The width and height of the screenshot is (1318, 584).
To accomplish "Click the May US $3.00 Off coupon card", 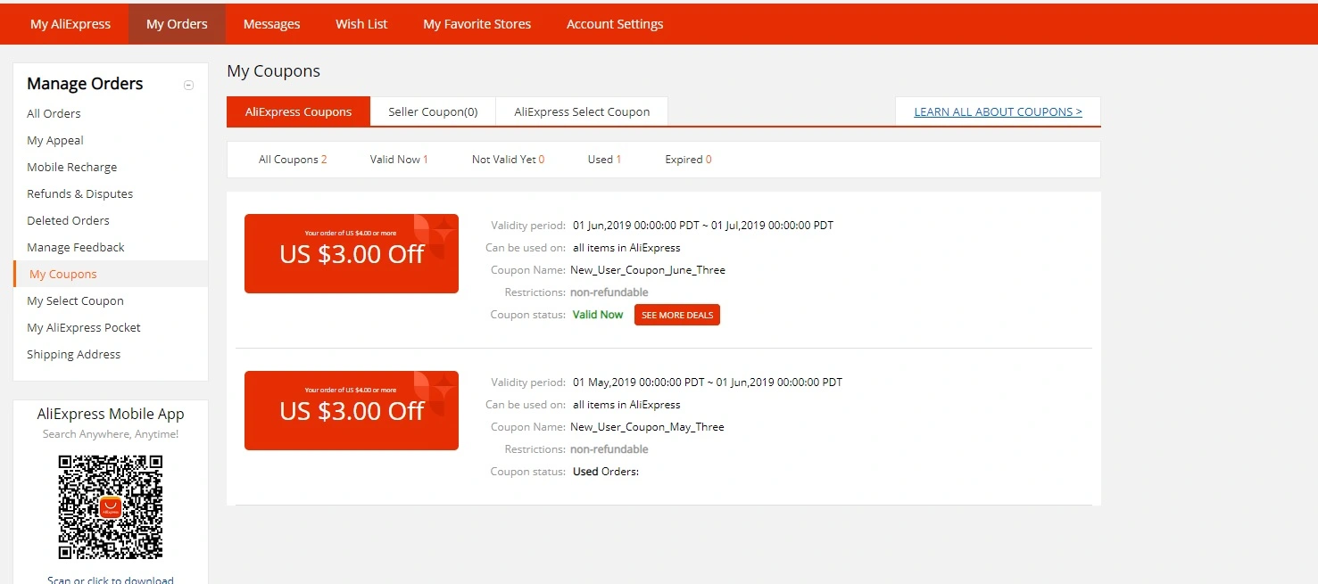I will coord(352,410).
